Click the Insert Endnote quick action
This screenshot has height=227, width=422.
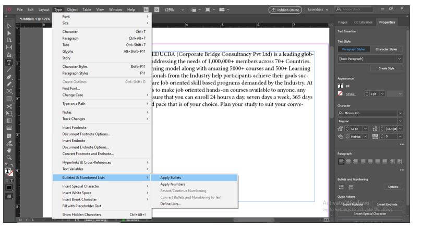(387, 205)
